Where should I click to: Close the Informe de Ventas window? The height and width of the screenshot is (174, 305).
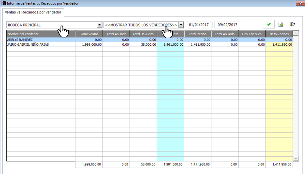(x=300, y=3)
